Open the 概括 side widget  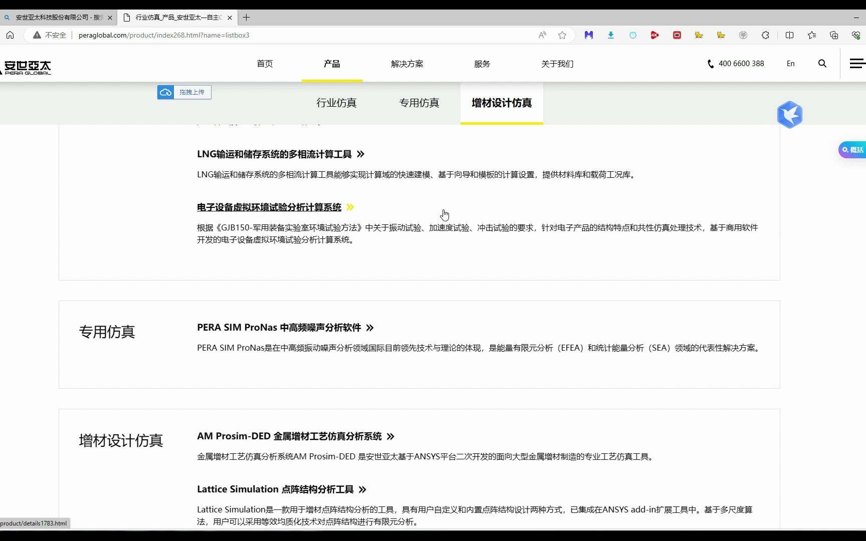852,150
